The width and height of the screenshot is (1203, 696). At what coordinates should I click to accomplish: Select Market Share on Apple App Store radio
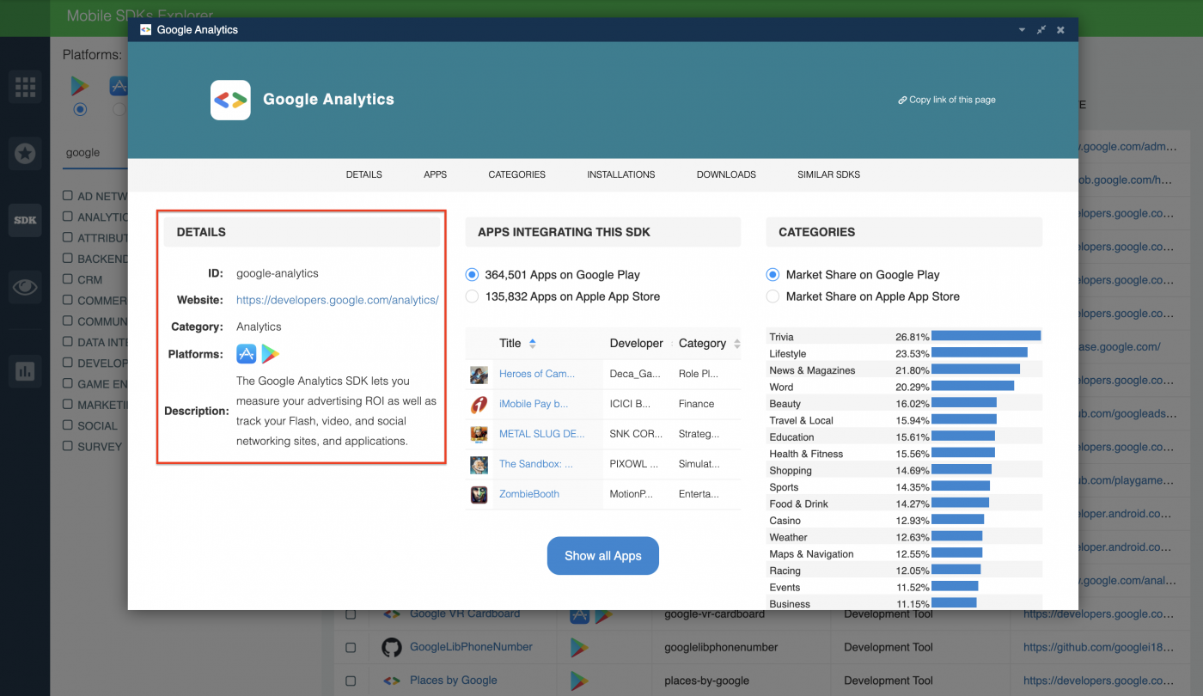(772, 296)
